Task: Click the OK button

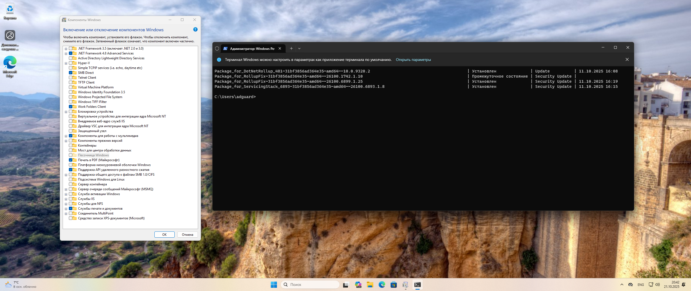Action: (164, 234)
